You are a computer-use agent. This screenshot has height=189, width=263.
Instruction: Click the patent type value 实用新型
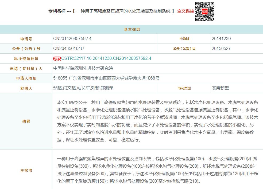pyautogui.click(x=220, y=88)
